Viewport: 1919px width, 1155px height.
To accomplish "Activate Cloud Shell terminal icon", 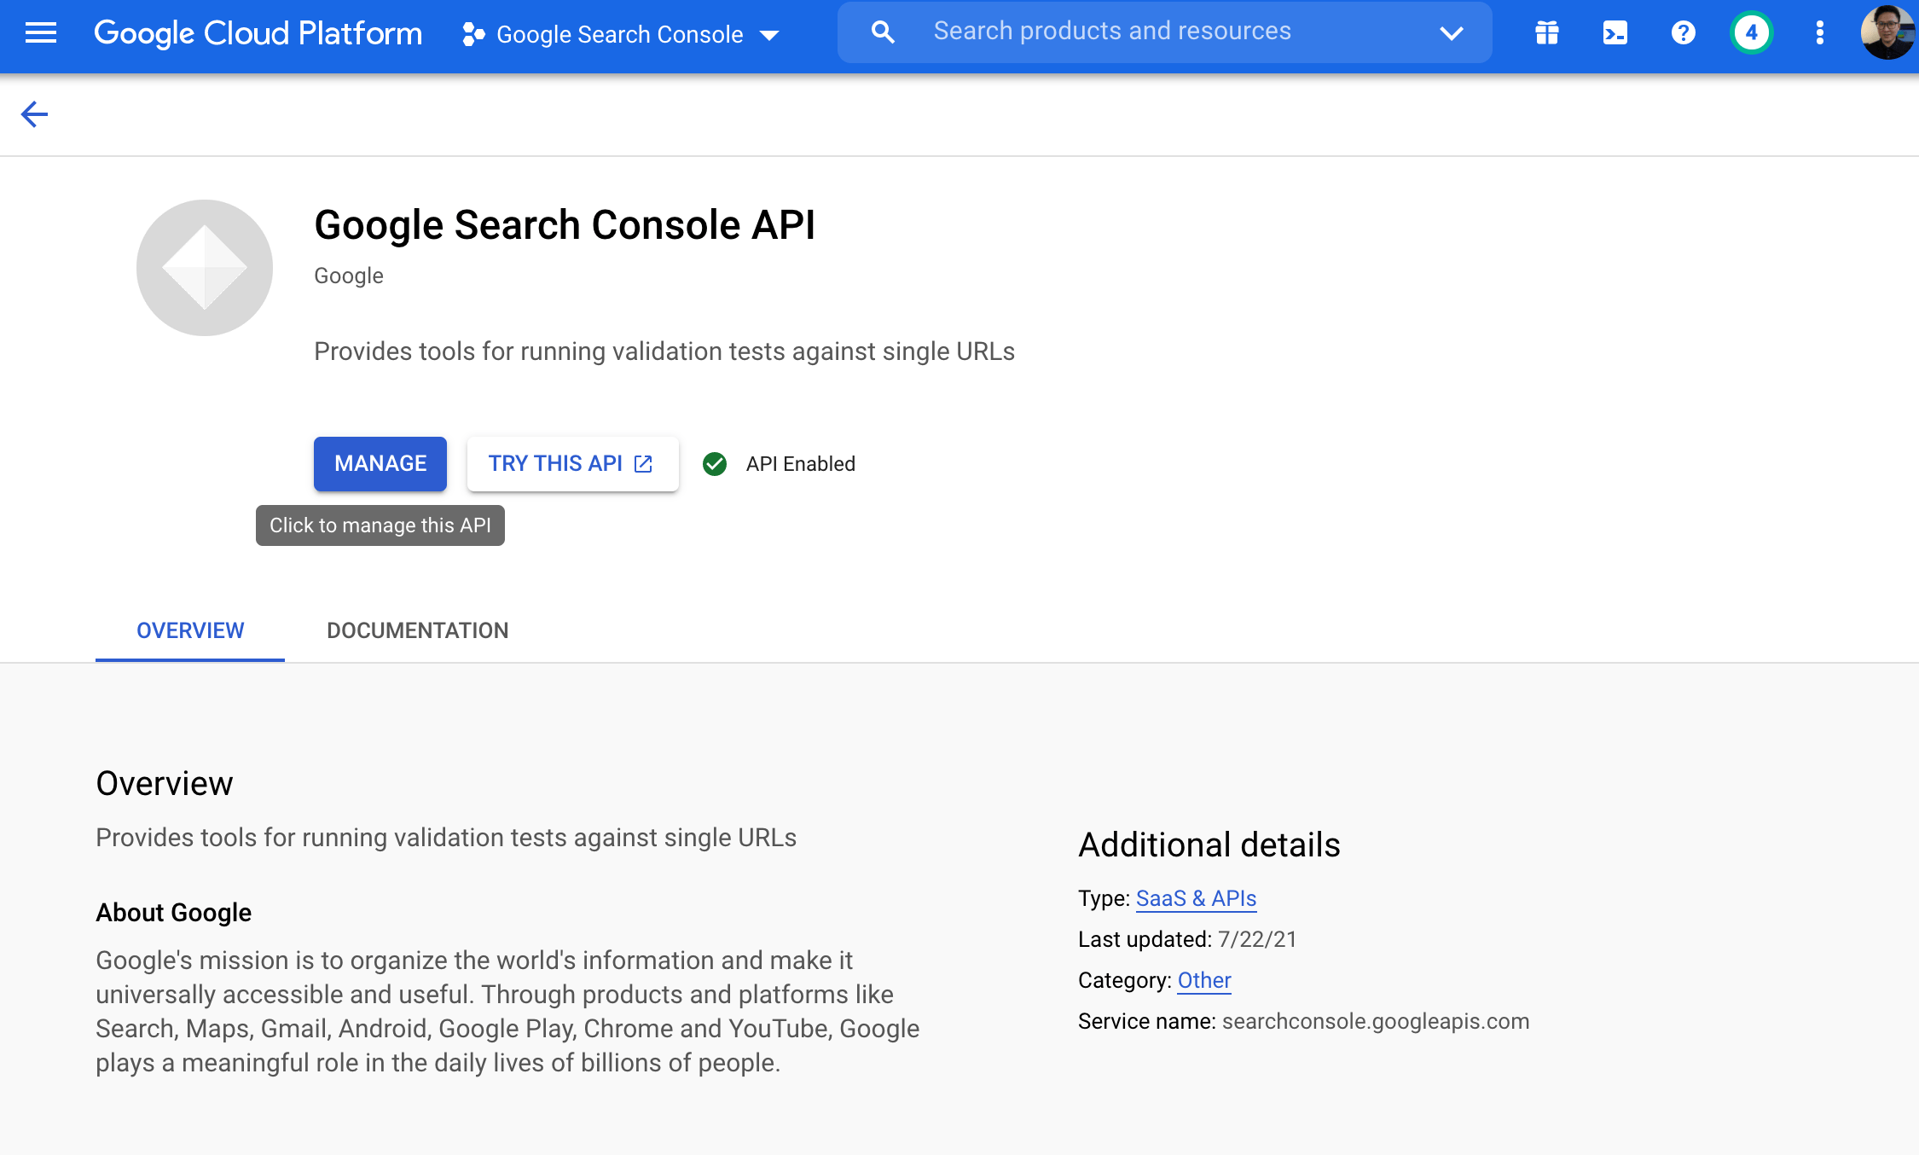I will point(1615,33).
